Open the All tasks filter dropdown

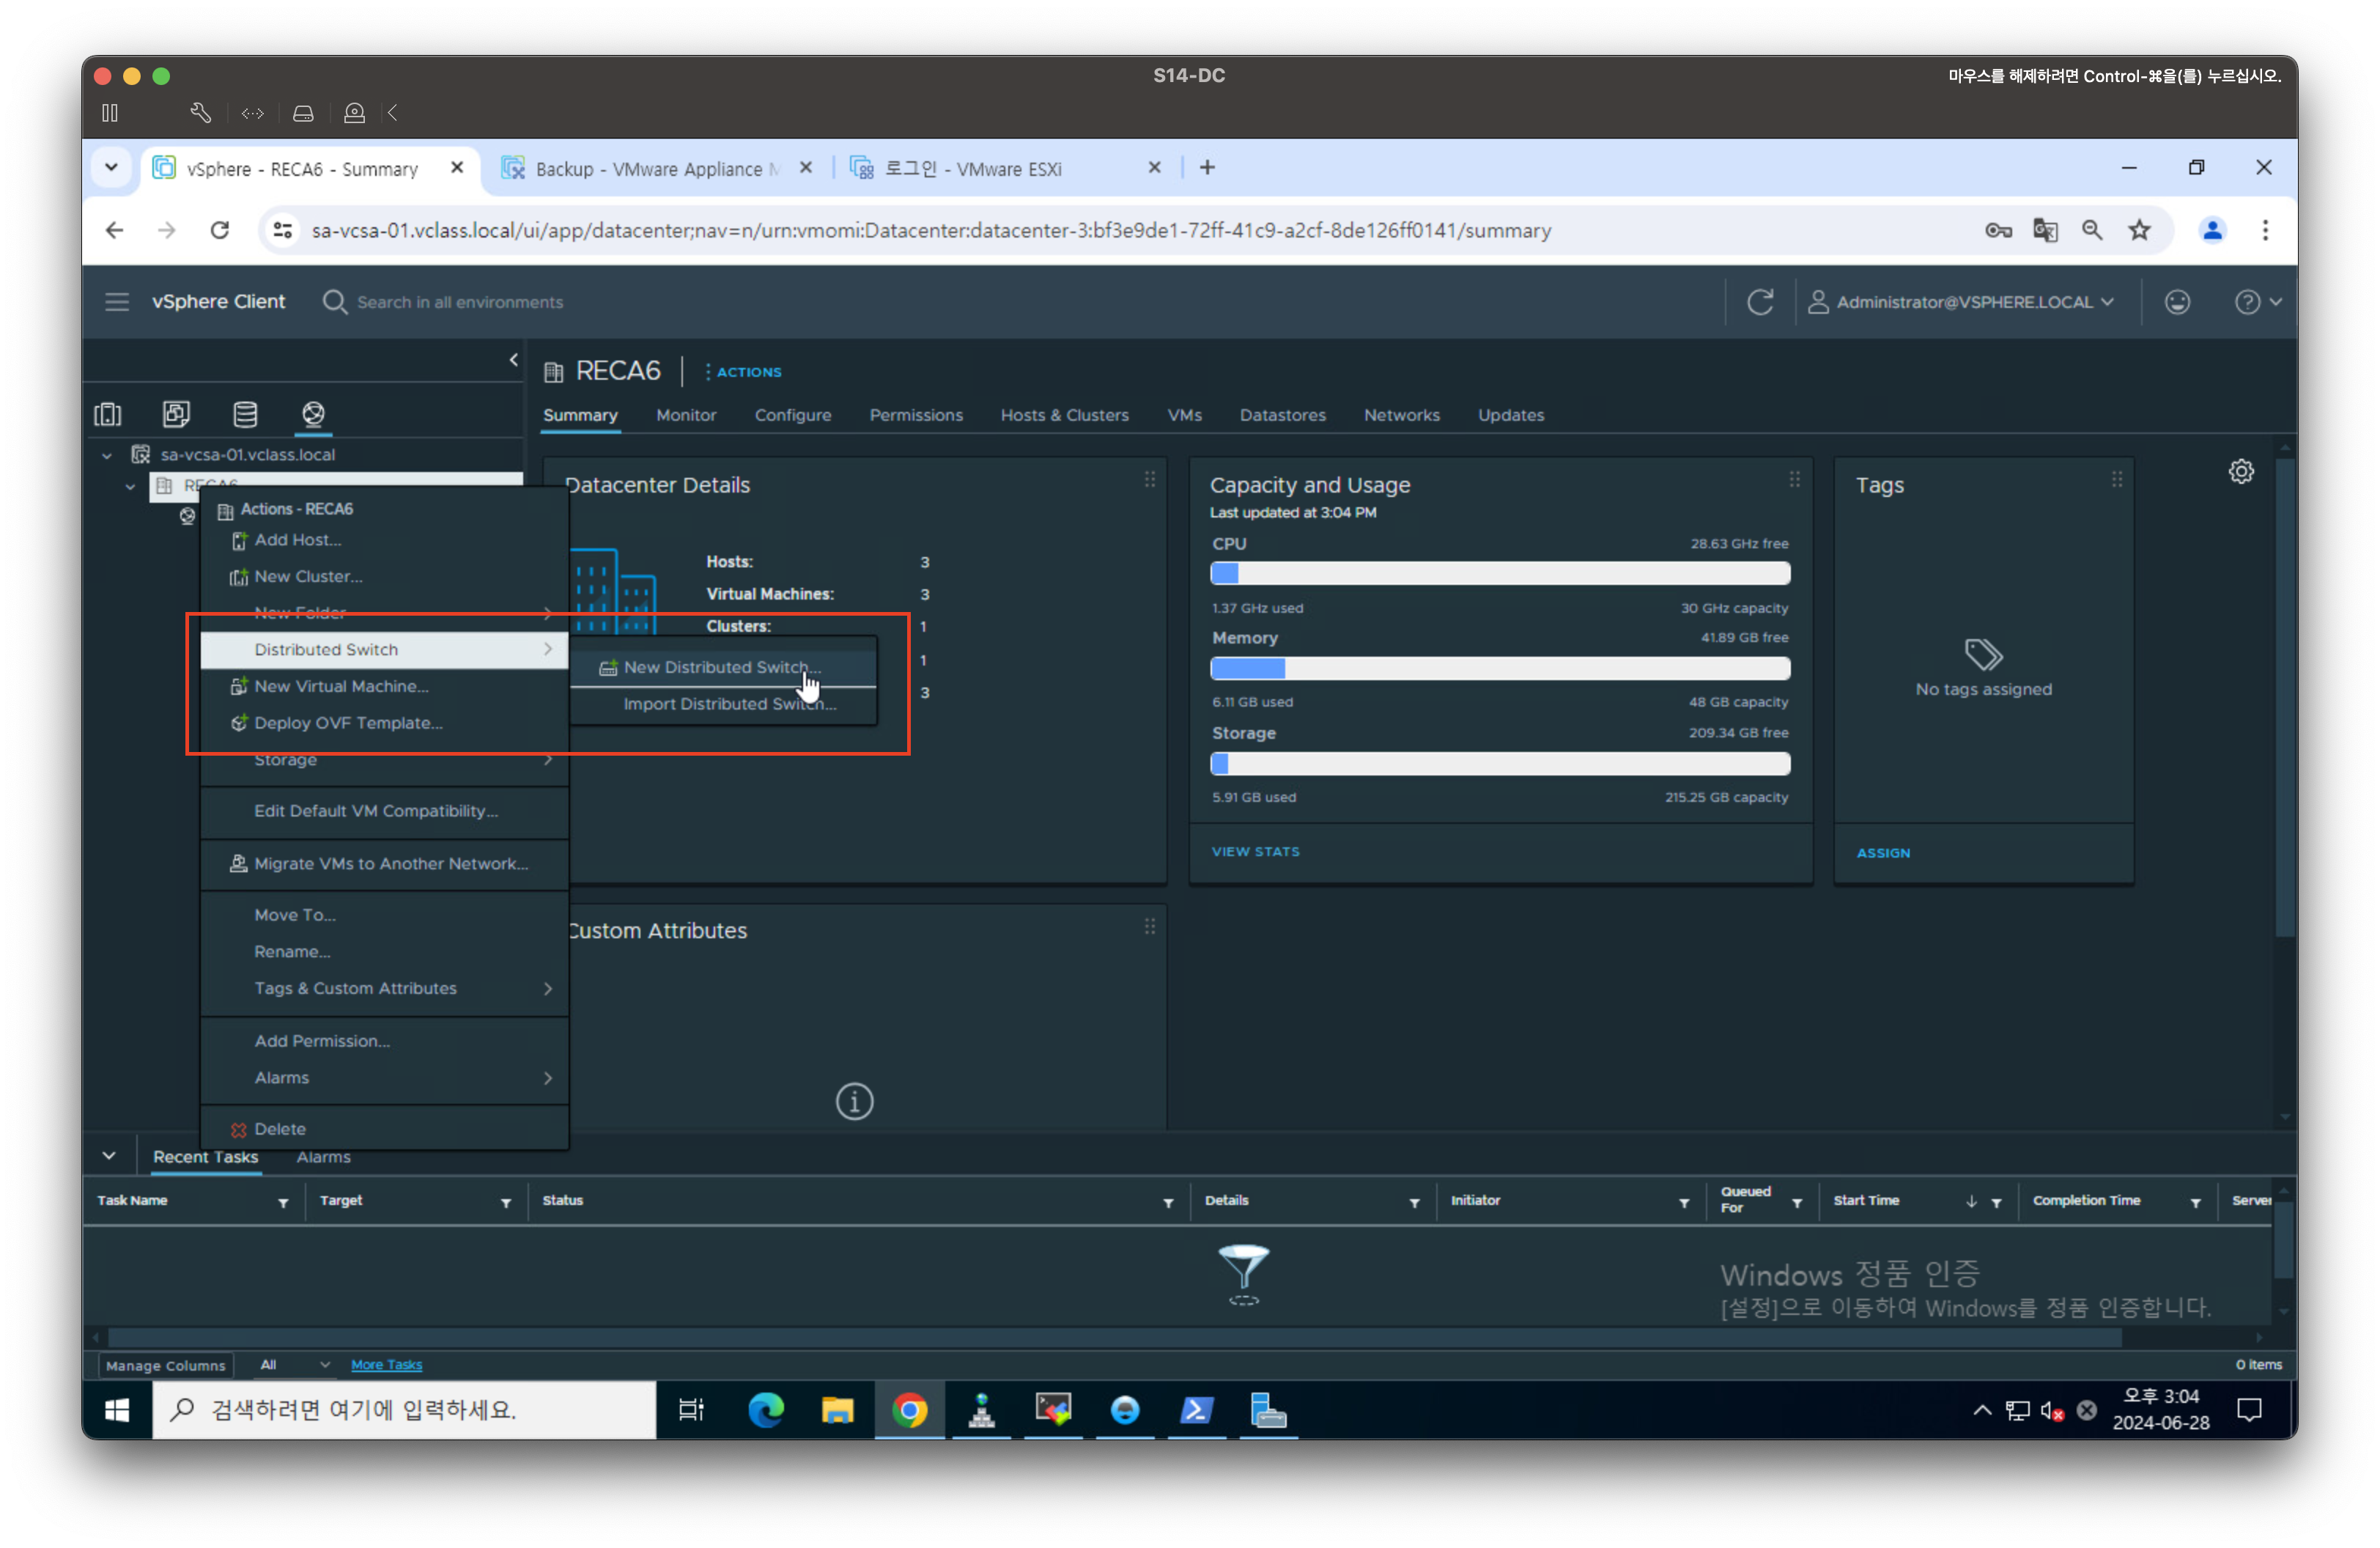coord(294,1364)
